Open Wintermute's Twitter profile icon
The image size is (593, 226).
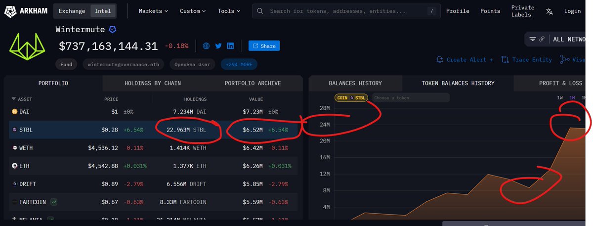click(x=218, y=46)
